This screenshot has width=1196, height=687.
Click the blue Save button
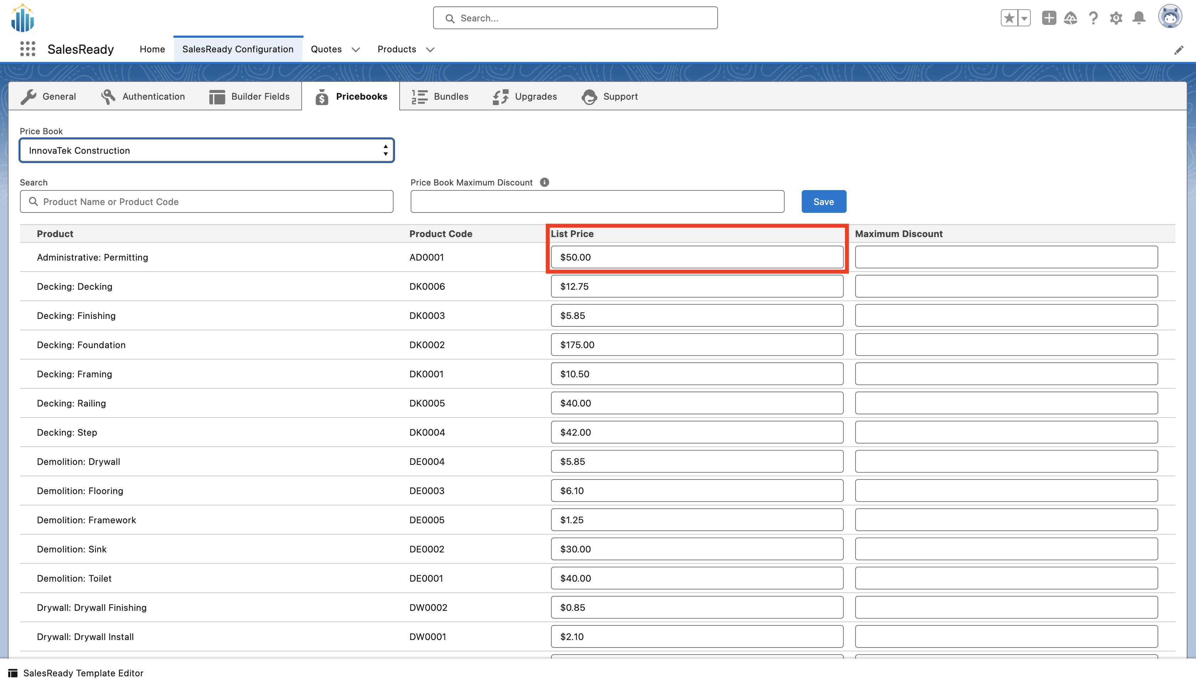823,201
